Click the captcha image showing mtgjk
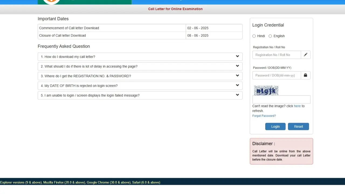 pyautogui.click(x=266, y=91)
